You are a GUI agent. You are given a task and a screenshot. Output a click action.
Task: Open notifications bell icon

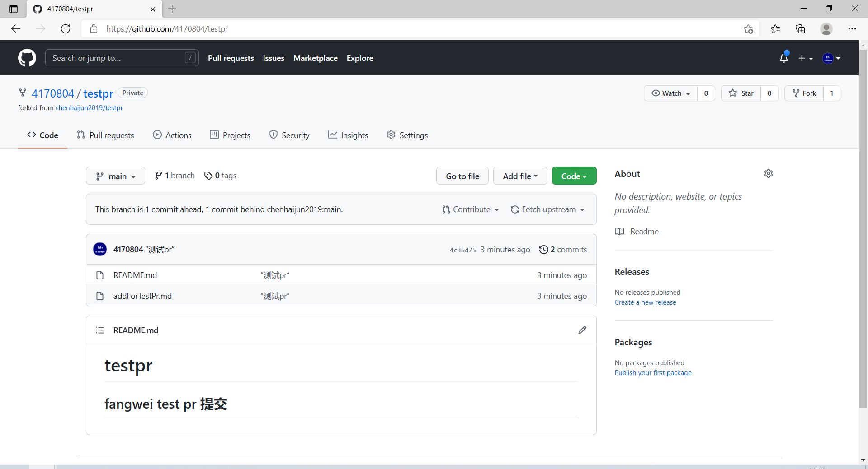click(x=784, y=58)
